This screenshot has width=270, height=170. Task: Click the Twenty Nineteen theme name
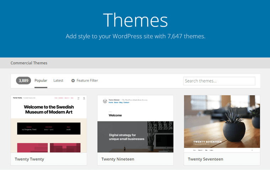[x=118, y=159]
